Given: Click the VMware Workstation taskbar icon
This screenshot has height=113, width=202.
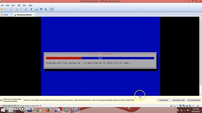Looking at the screenshot, I should (66, 110).
